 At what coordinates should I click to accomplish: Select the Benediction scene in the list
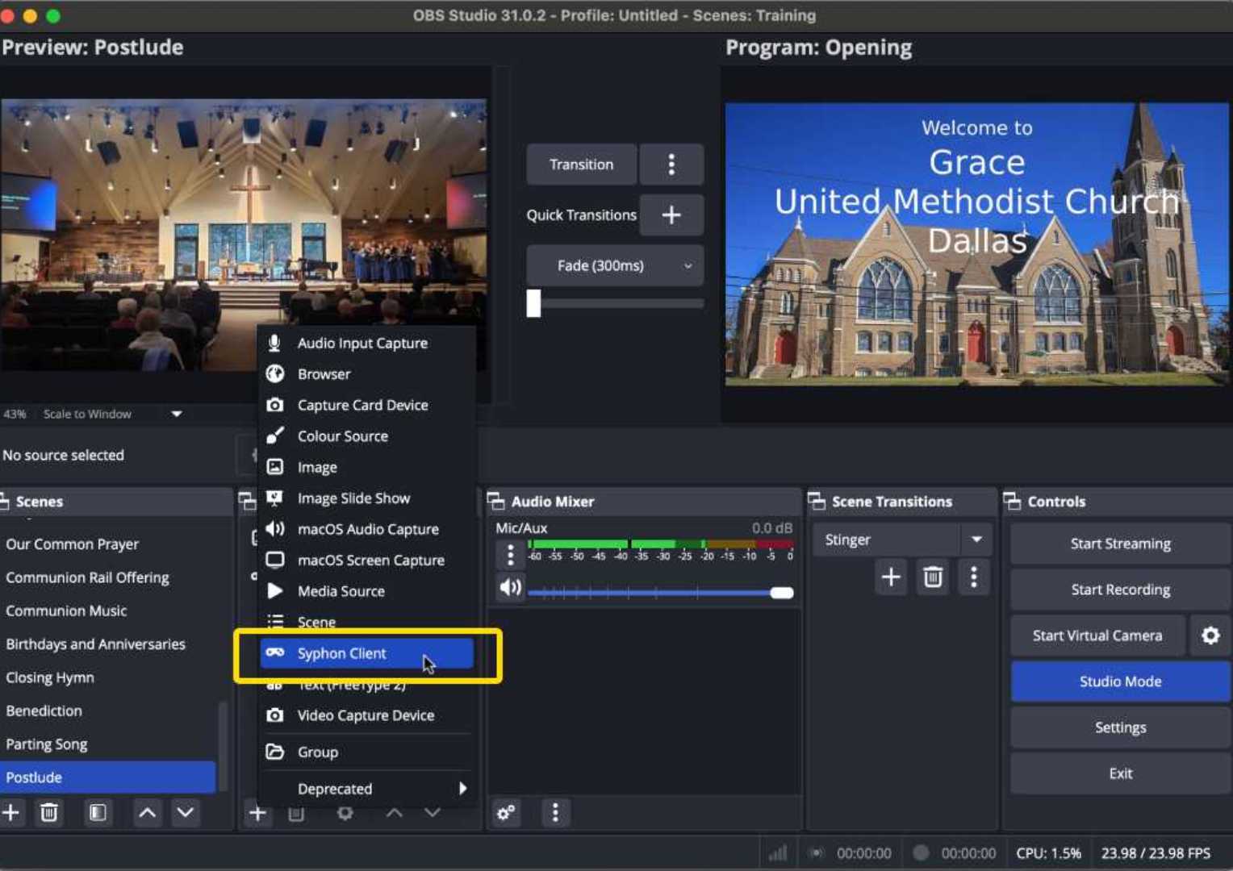(44, 711)
